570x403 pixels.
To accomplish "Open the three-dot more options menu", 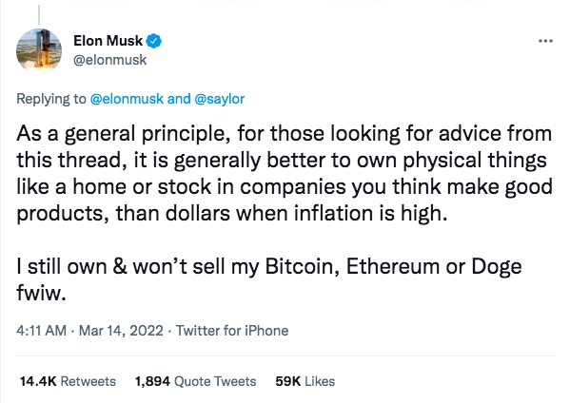I will (545, 41).
